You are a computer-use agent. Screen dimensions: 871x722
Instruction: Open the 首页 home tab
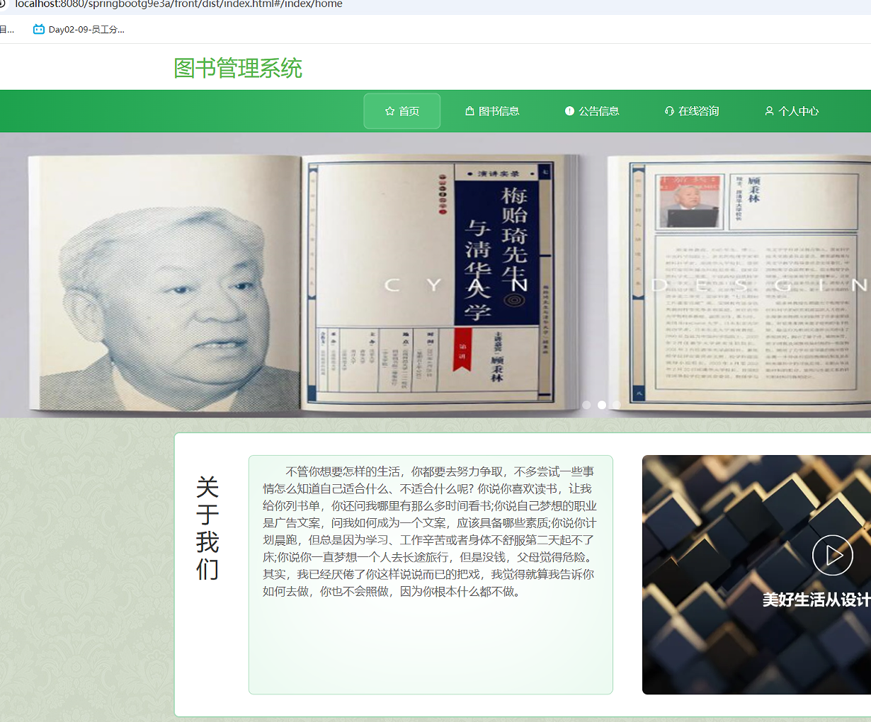pyautogui.click(x=402, y=111)
